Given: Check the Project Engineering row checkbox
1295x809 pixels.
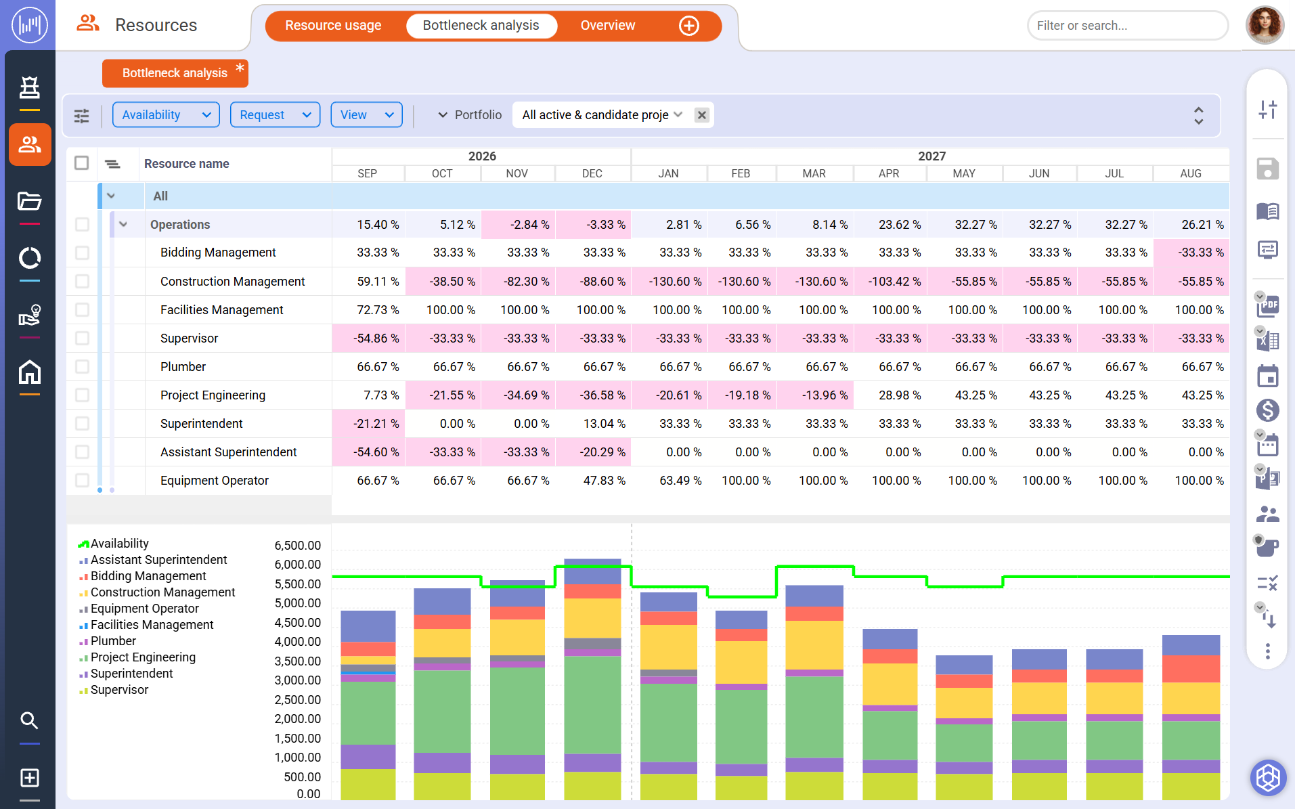Looking at the screenshot, I should tap(82, 395).
